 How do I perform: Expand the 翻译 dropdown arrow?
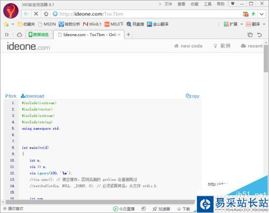(x=264, y=24)
